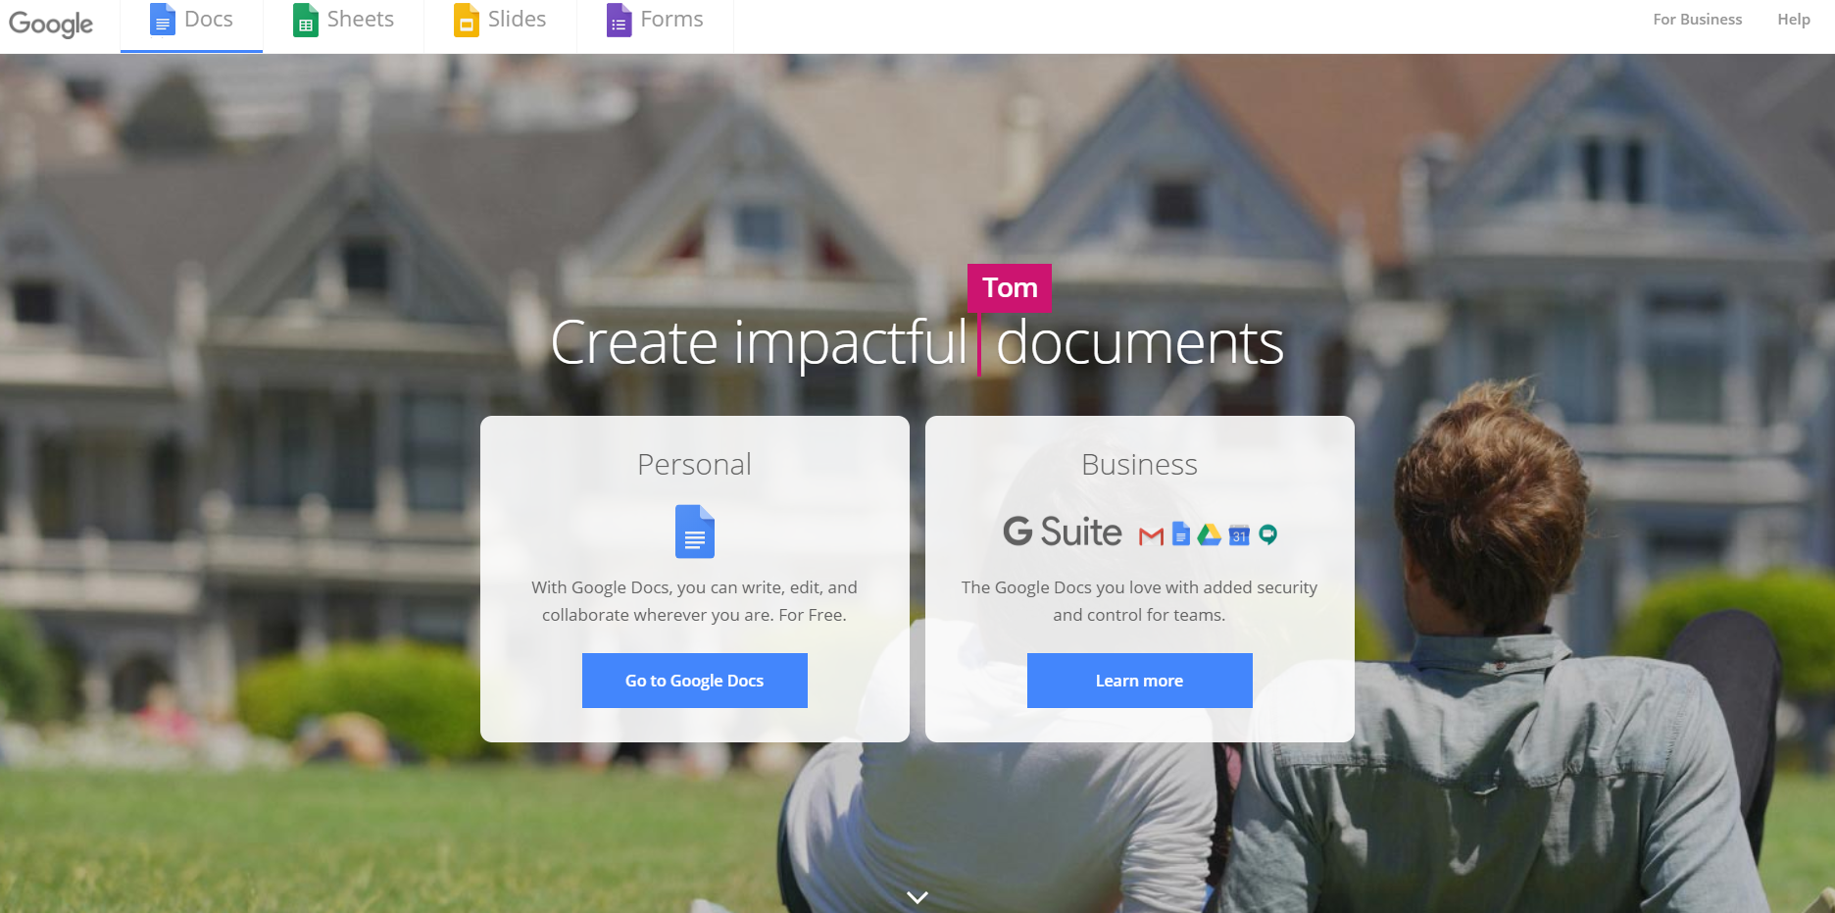
Task: Click the Google Calendar 31 icon
Action: point(1239,535)
